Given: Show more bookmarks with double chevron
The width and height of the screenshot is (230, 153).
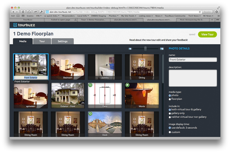Looking at the screenshot, I should 218,16.
